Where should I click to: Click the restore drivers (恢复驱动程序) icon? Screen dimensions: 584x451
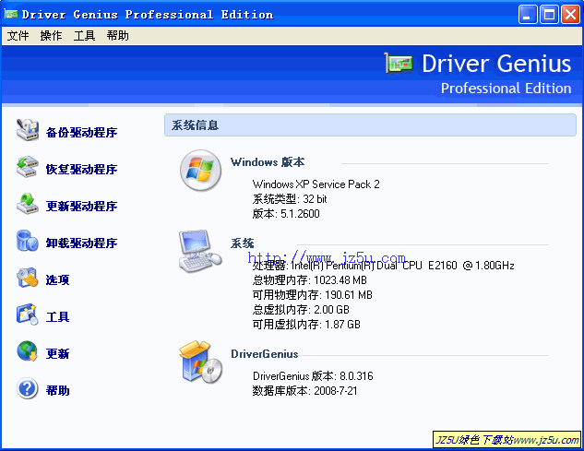tap(28, 167)
